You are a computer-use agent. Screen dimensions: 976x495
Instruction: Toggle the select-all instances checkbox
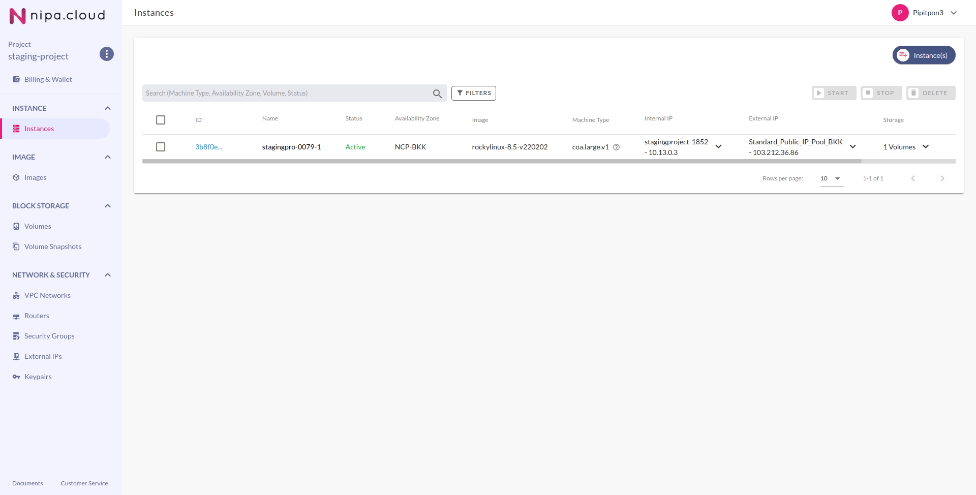[x=161, y=120]
